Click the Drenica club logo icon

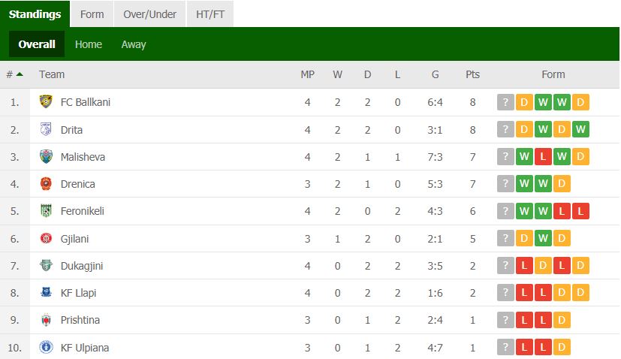[46, 184]
